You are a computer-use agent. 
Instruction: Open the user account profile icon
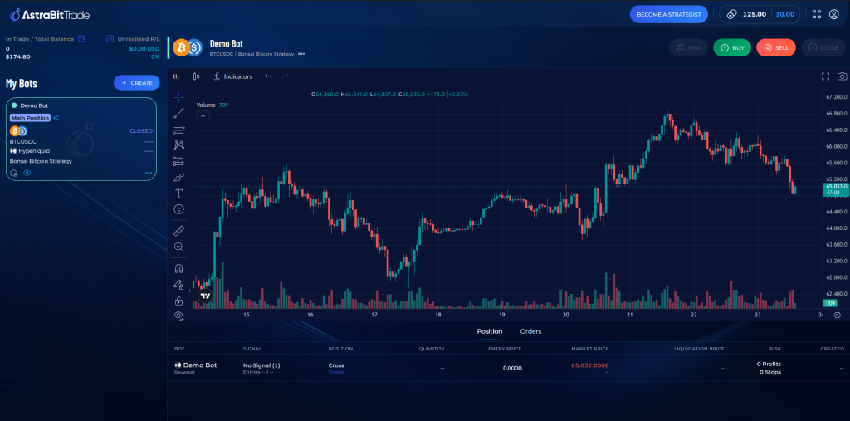tap(833, 14)
